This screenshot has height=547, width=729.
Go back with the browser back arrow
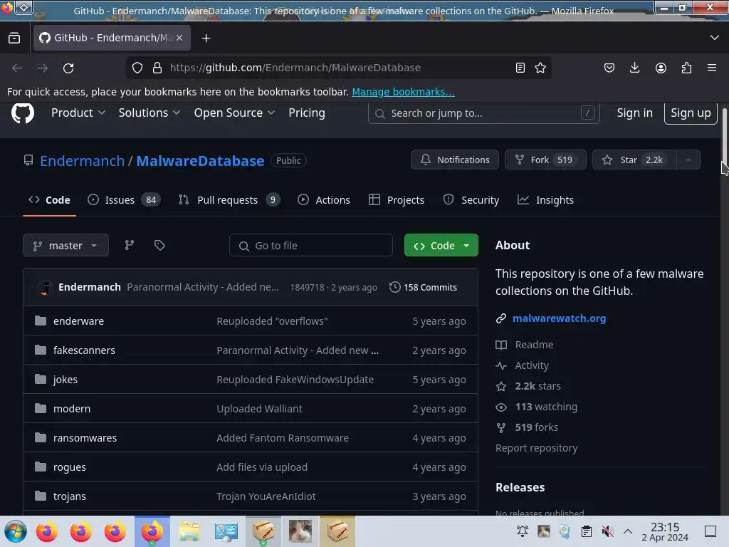click(x=17, y=68)
